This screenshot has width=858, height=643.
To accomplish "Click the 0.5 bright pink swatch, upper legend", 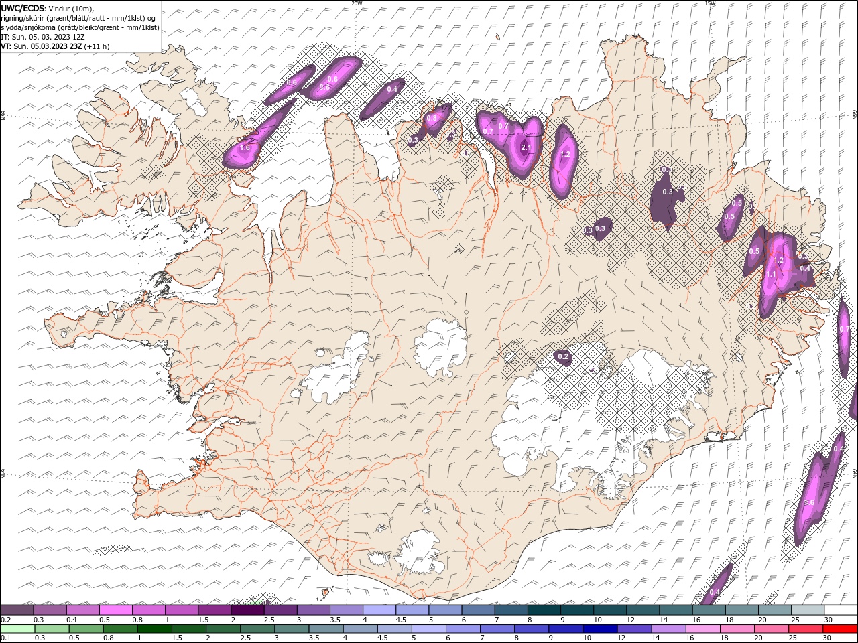I will (115, 610).
